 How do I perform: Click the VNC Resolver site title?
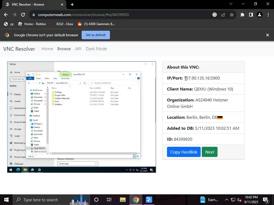(x=19, y=49)
